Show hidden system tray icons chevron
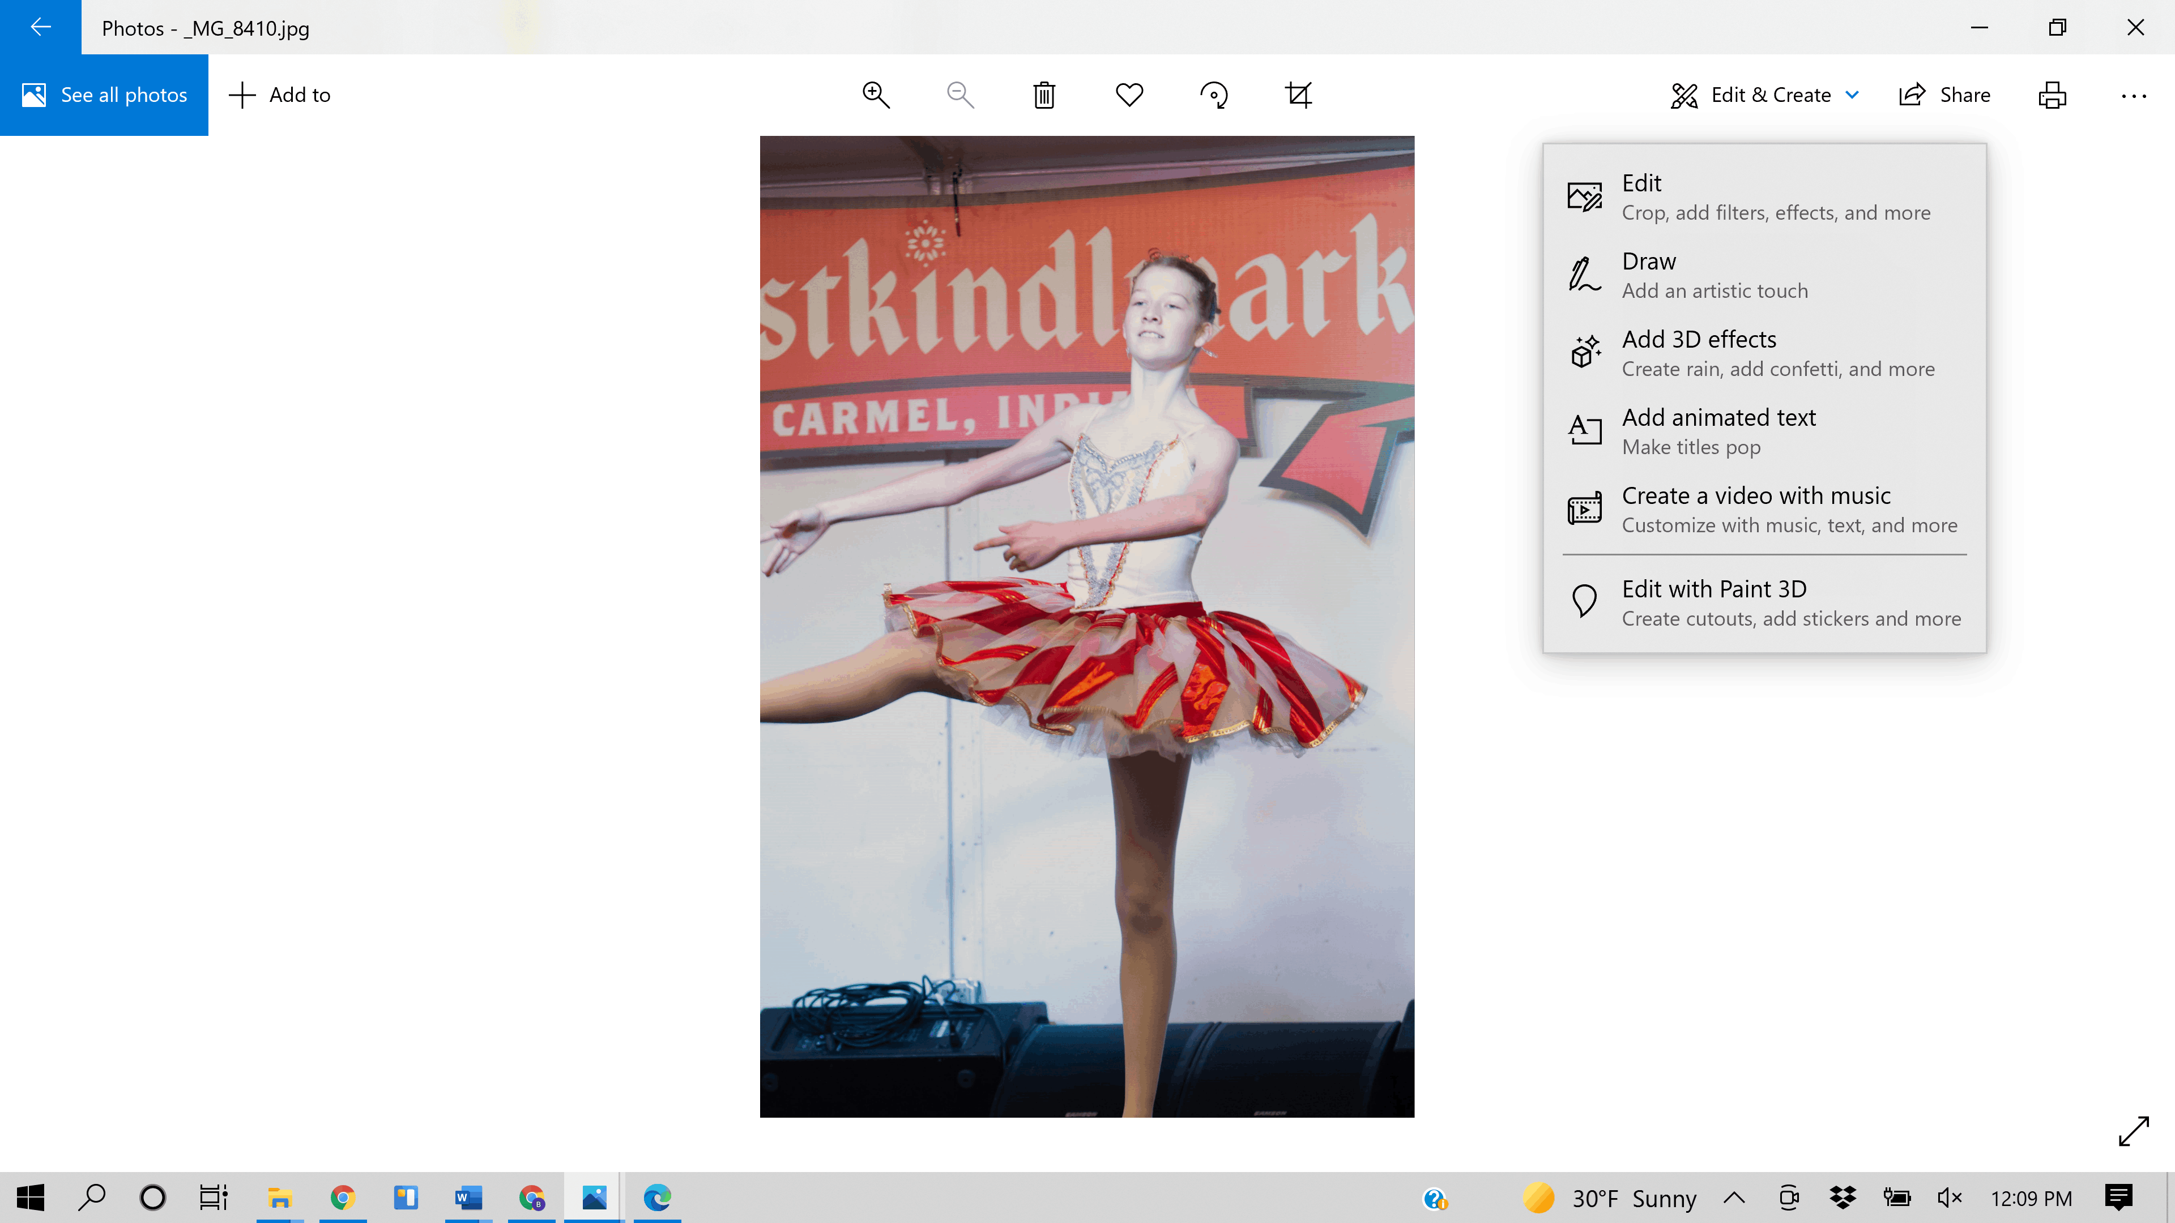 click(x=1733, y=1197)
